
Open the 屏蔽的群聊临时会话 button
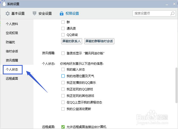coord(99,41)
